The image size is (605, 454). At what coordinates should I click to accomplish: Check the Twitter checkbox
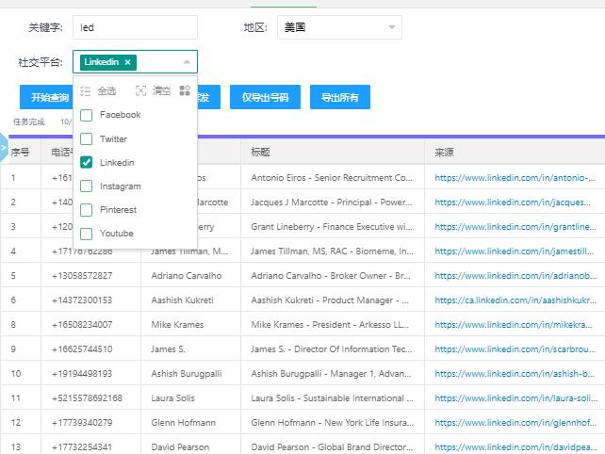pos(87,138)
